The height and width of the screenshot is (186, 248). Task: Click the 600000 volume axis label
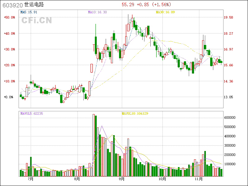(x=230, y=117)
